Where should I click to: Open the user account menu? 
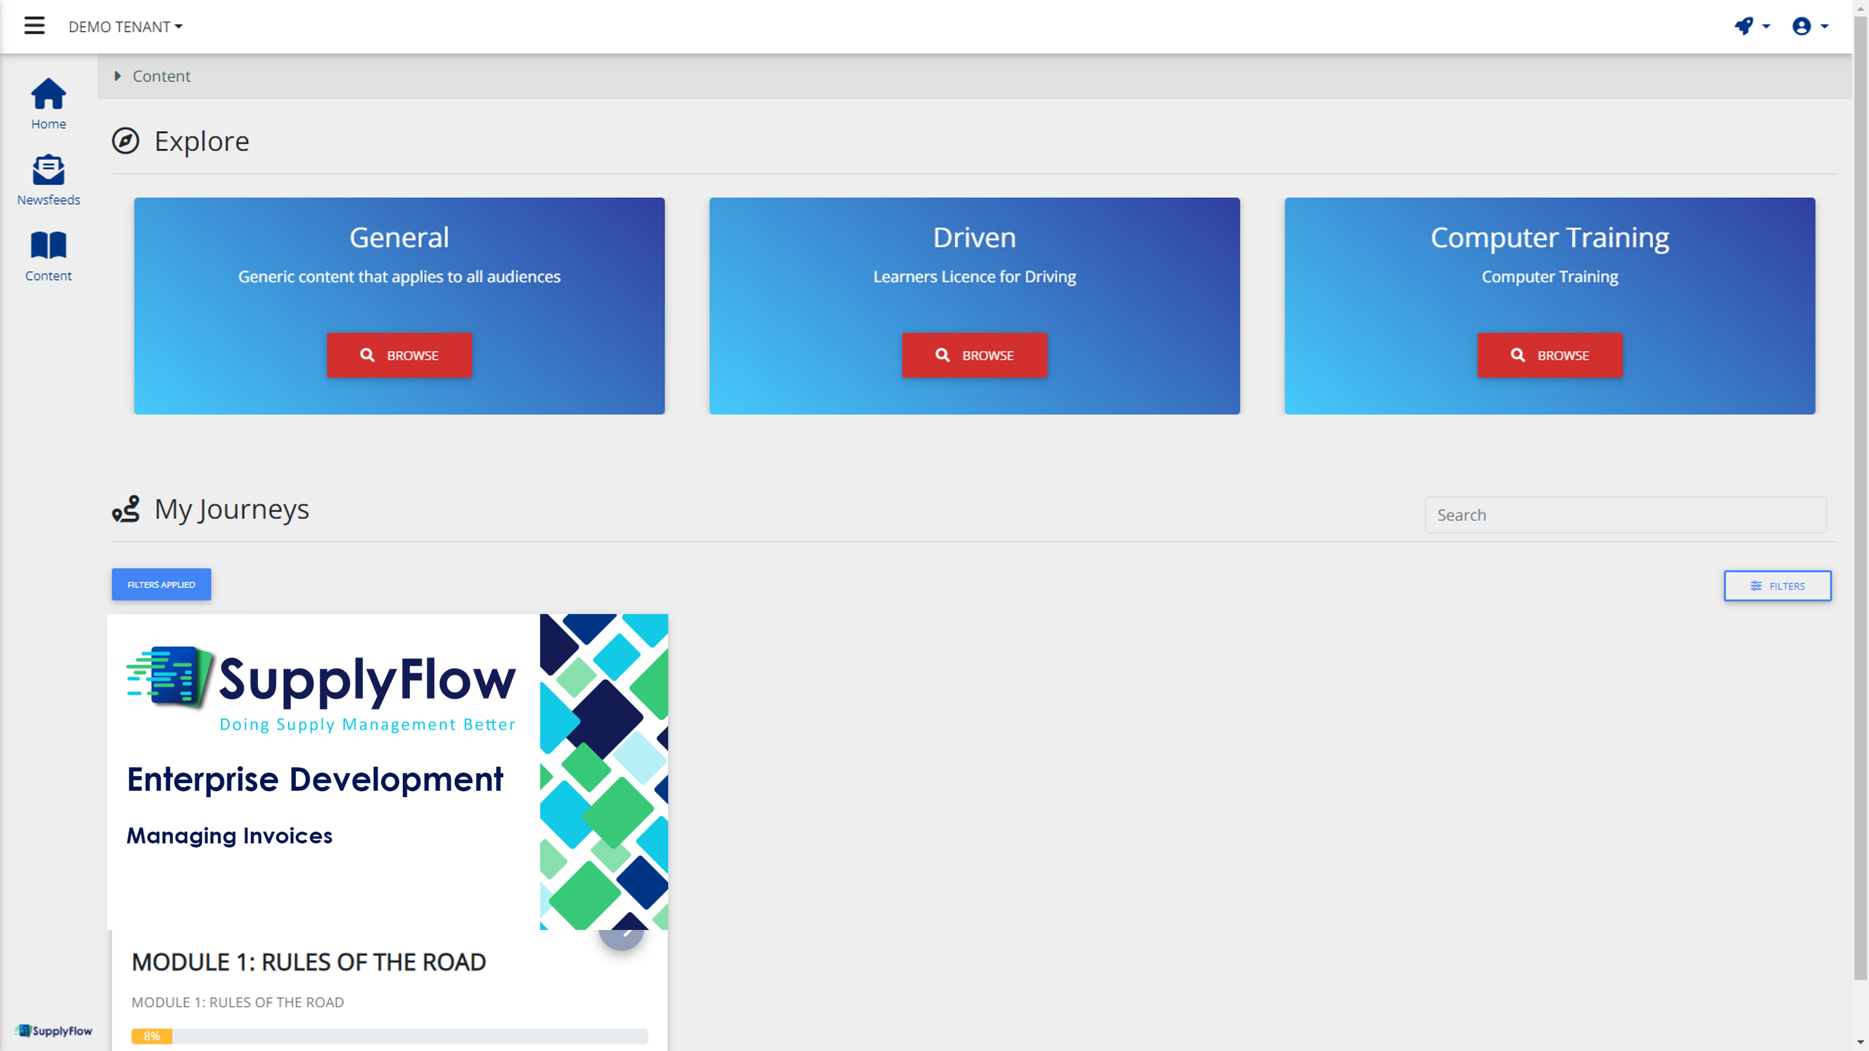coord(1810,26)
